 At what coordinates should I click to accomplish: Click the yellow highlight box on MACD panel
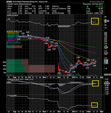tap(95, 83)
